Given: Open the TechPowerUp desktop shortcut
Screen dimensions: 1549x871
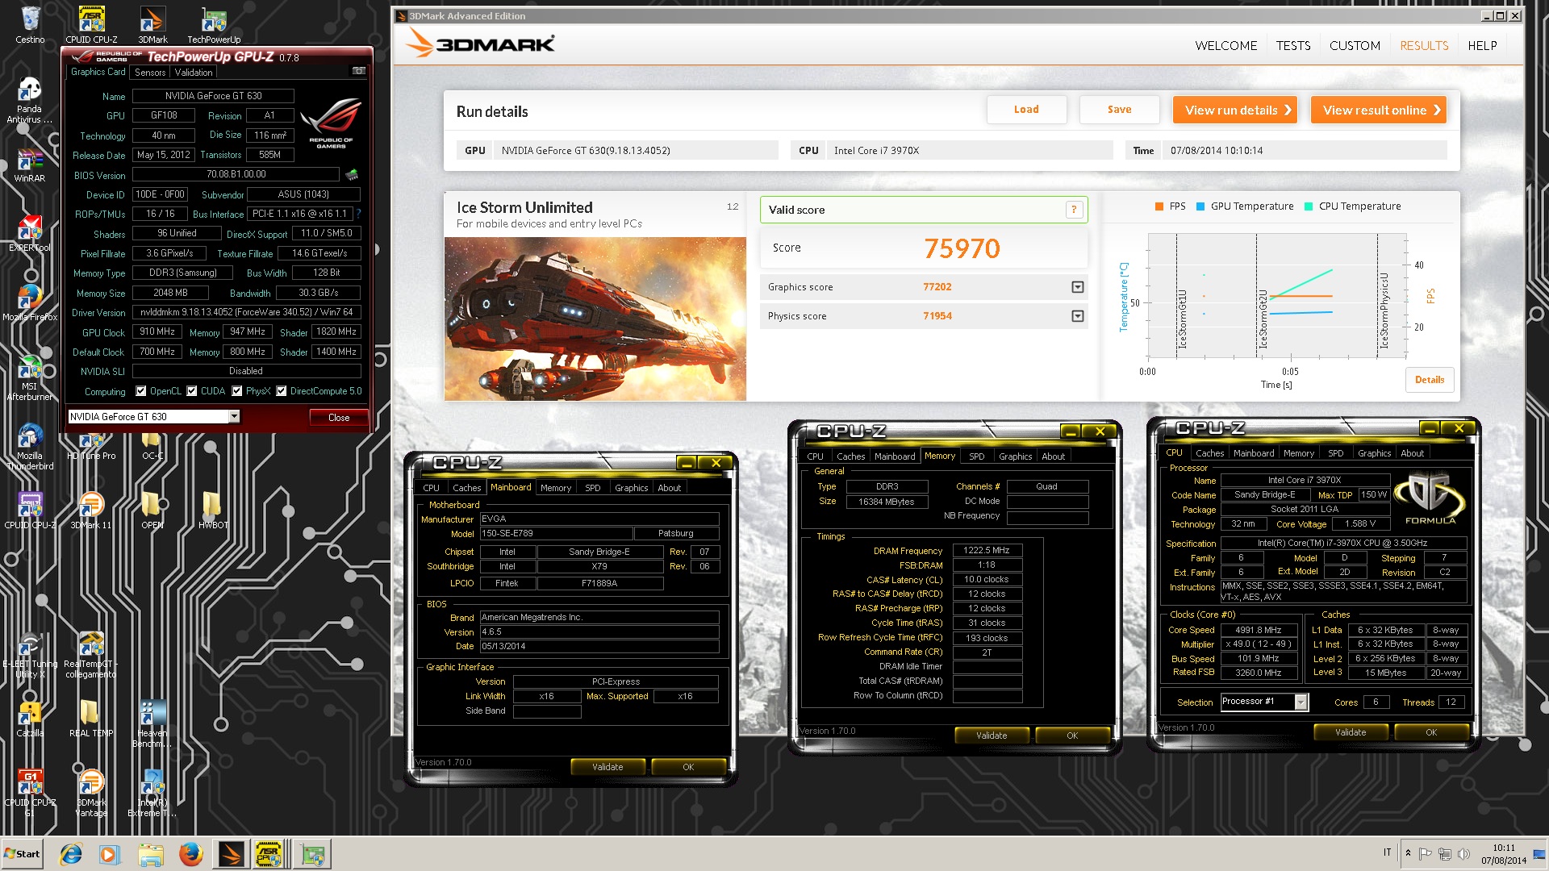Looking at the screenshot, I should point(214,24).
